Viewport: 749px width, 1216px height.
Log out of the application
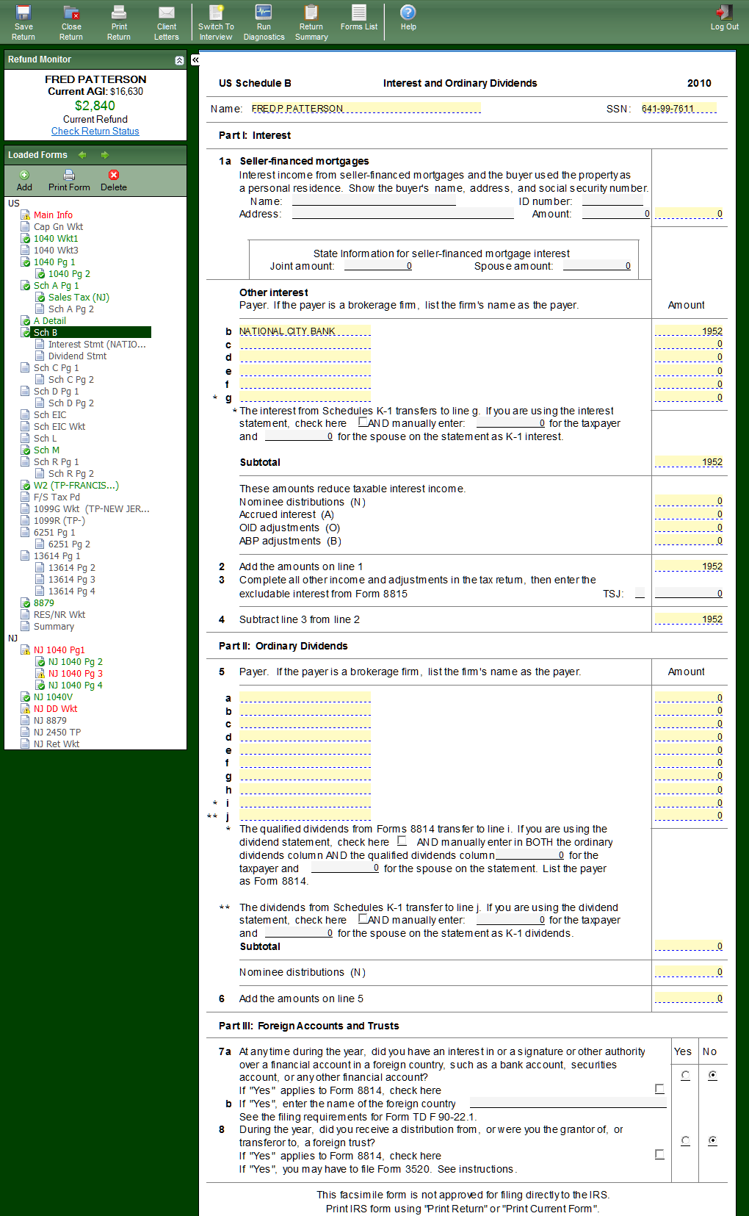[724, 18]
